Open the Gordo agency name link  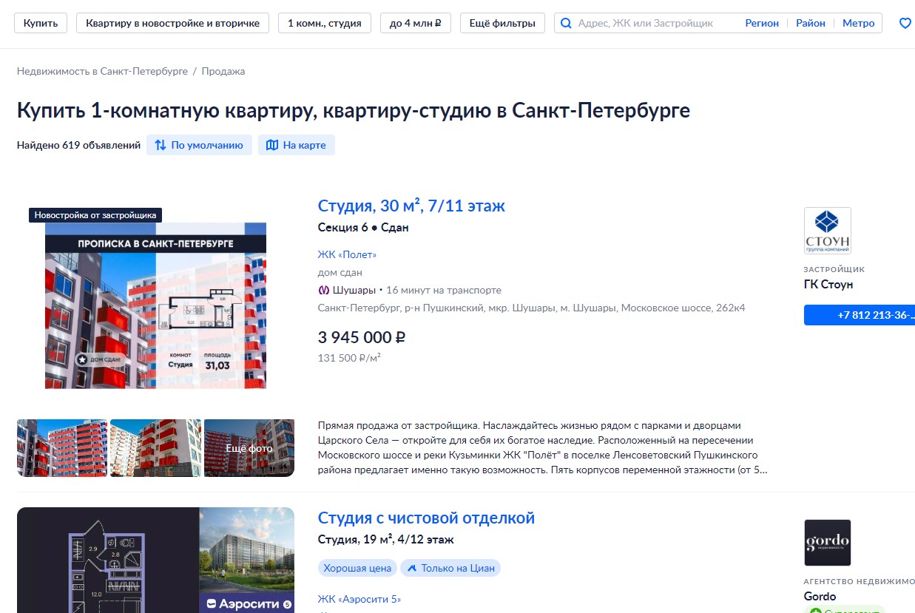[820, 597]
